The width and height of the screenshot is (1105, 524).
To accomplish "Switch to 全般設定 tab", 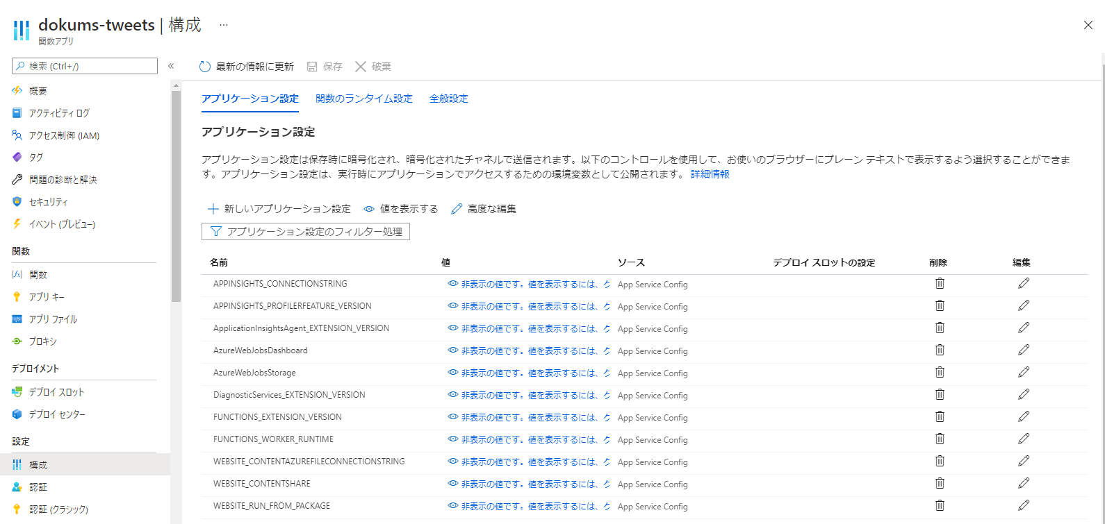I will point(449,99).
